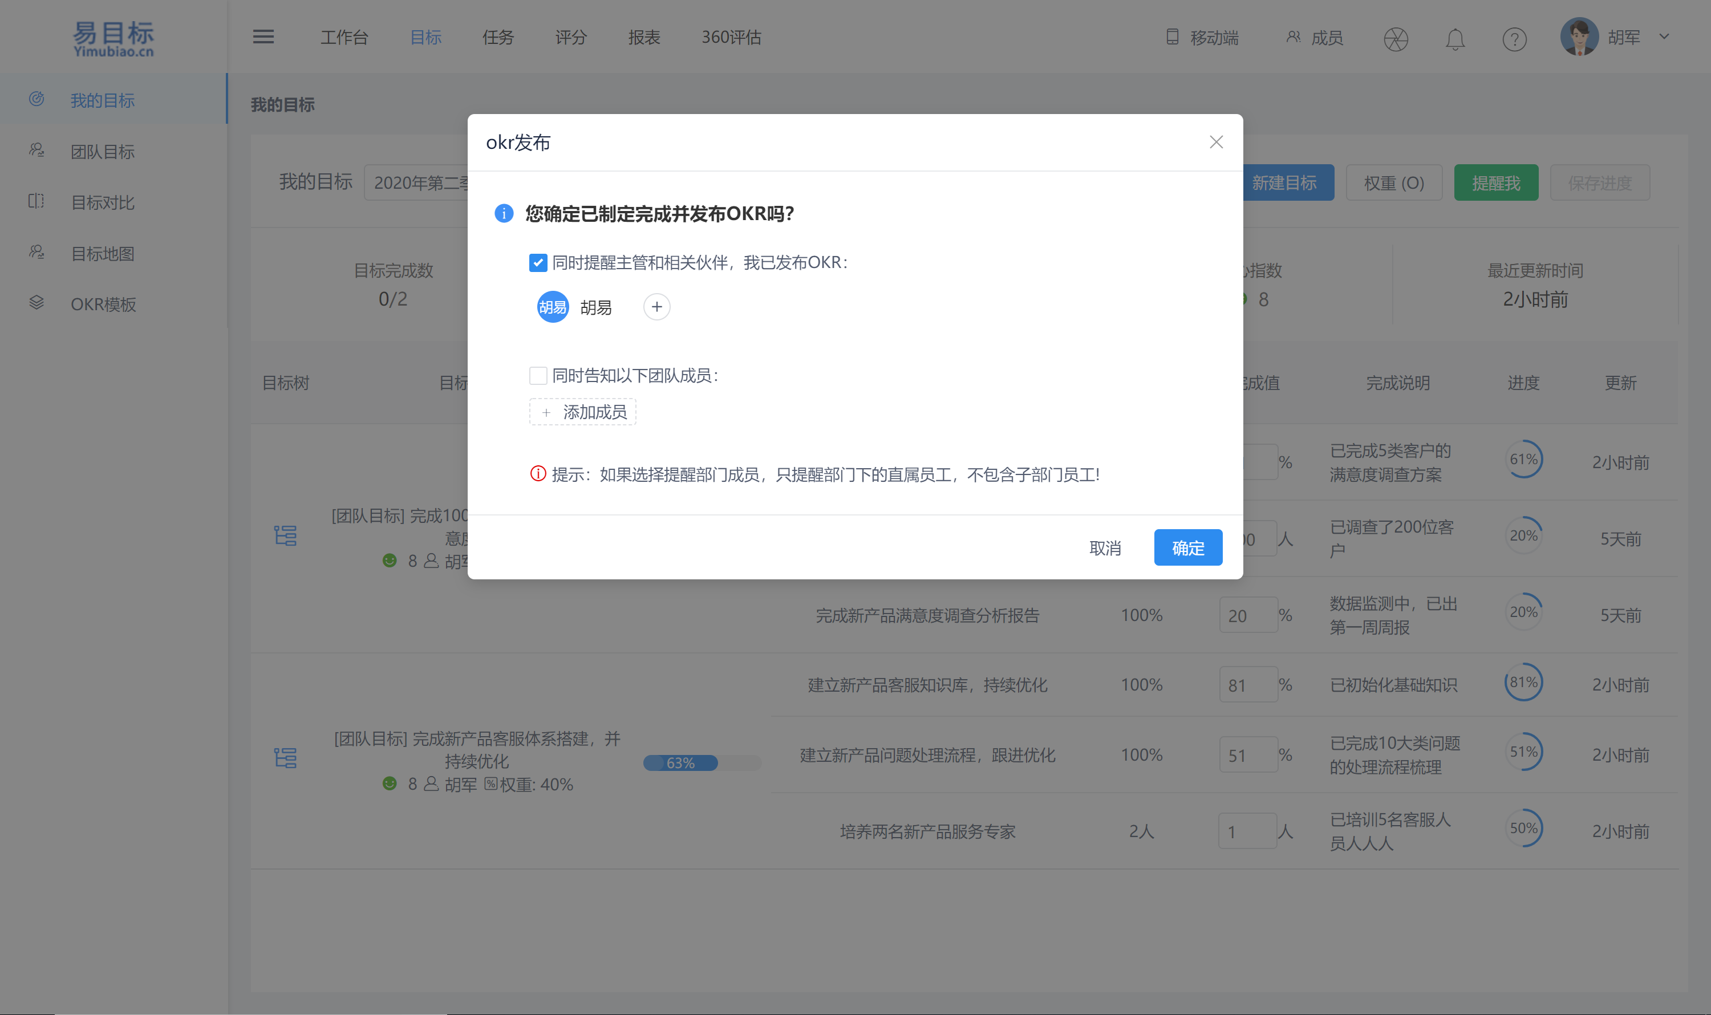Click the red warning hint icon
This screenshot has width=1711, height=1015.
tap(538, 473)
